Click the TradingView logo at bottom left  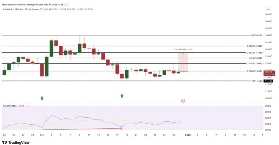tap(16, 142)
